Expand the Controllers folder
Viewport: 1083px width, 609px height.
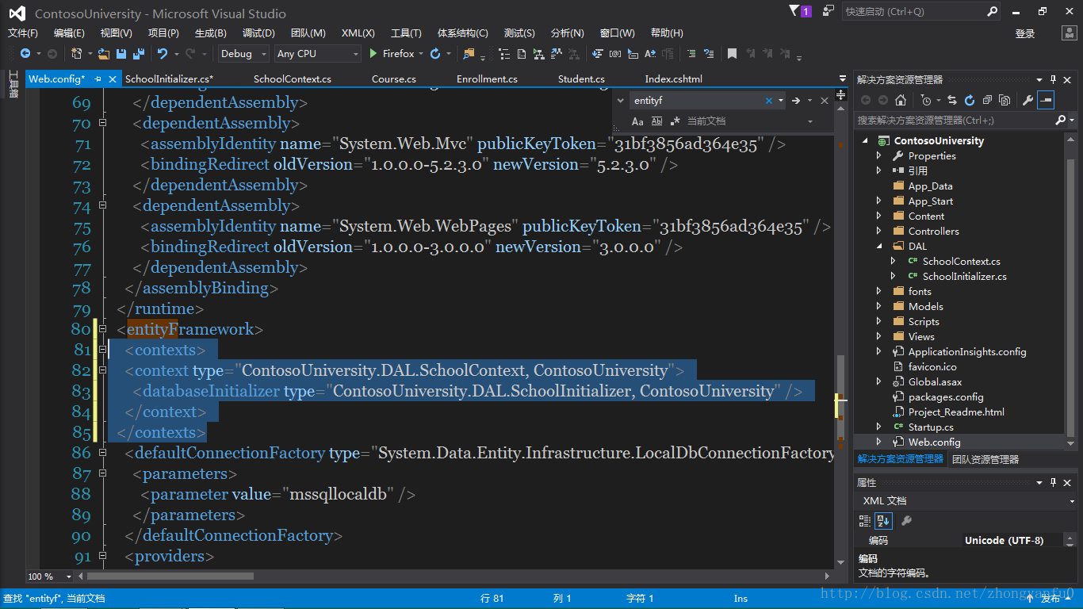pyautogui.click(x=878, y=232)
